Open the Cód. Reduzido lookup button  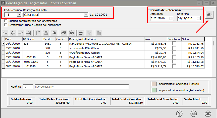pyautogui.click(x=18, y=15)
